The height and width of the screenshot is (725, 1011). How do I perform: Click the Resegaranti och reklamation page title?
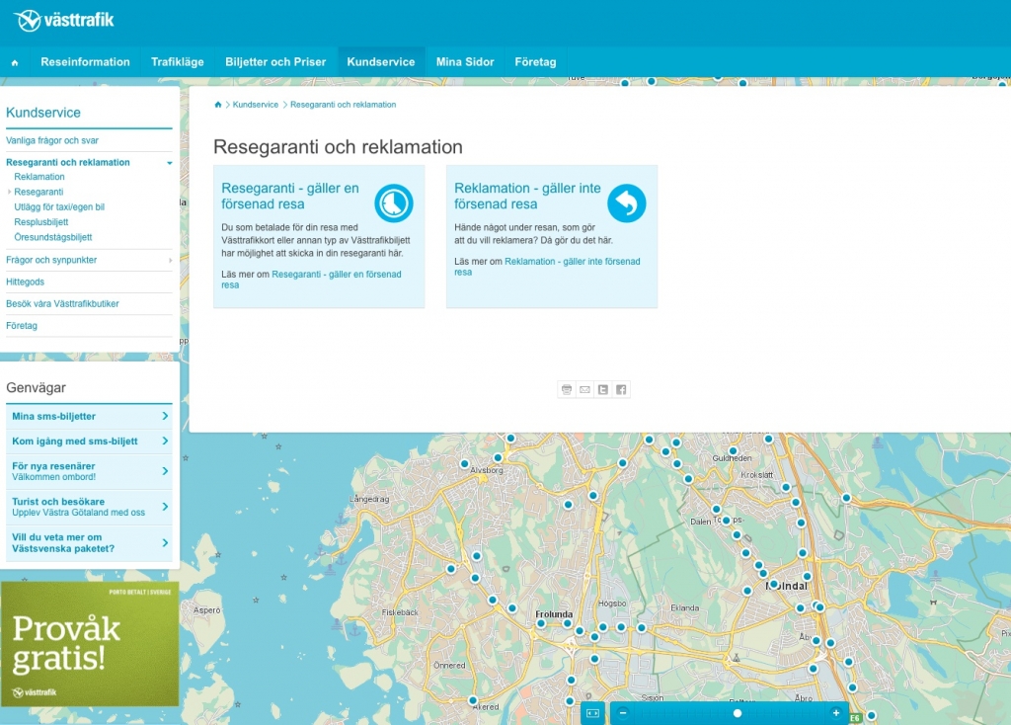coord(338,147)
